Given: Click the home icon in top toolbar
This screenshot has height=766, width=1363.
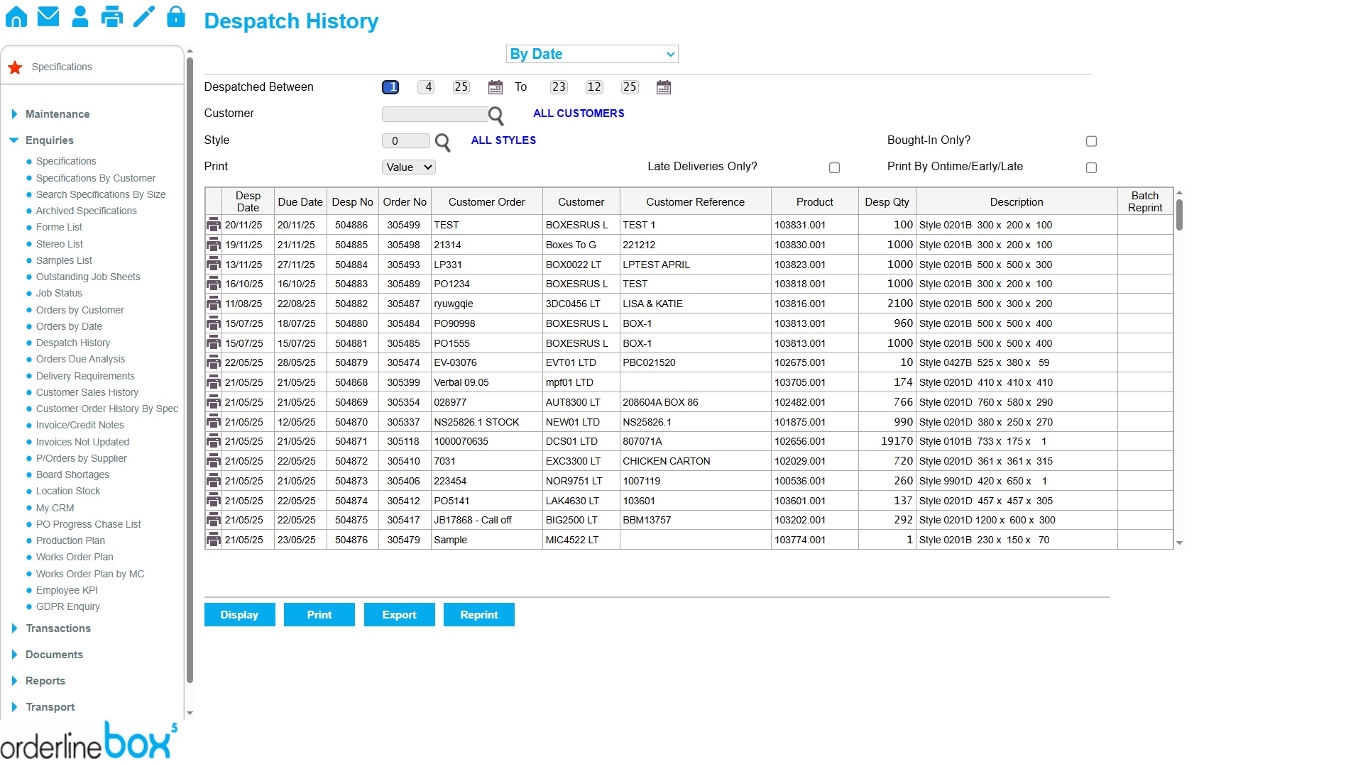Looking at the screenshot, I should 16,16.
